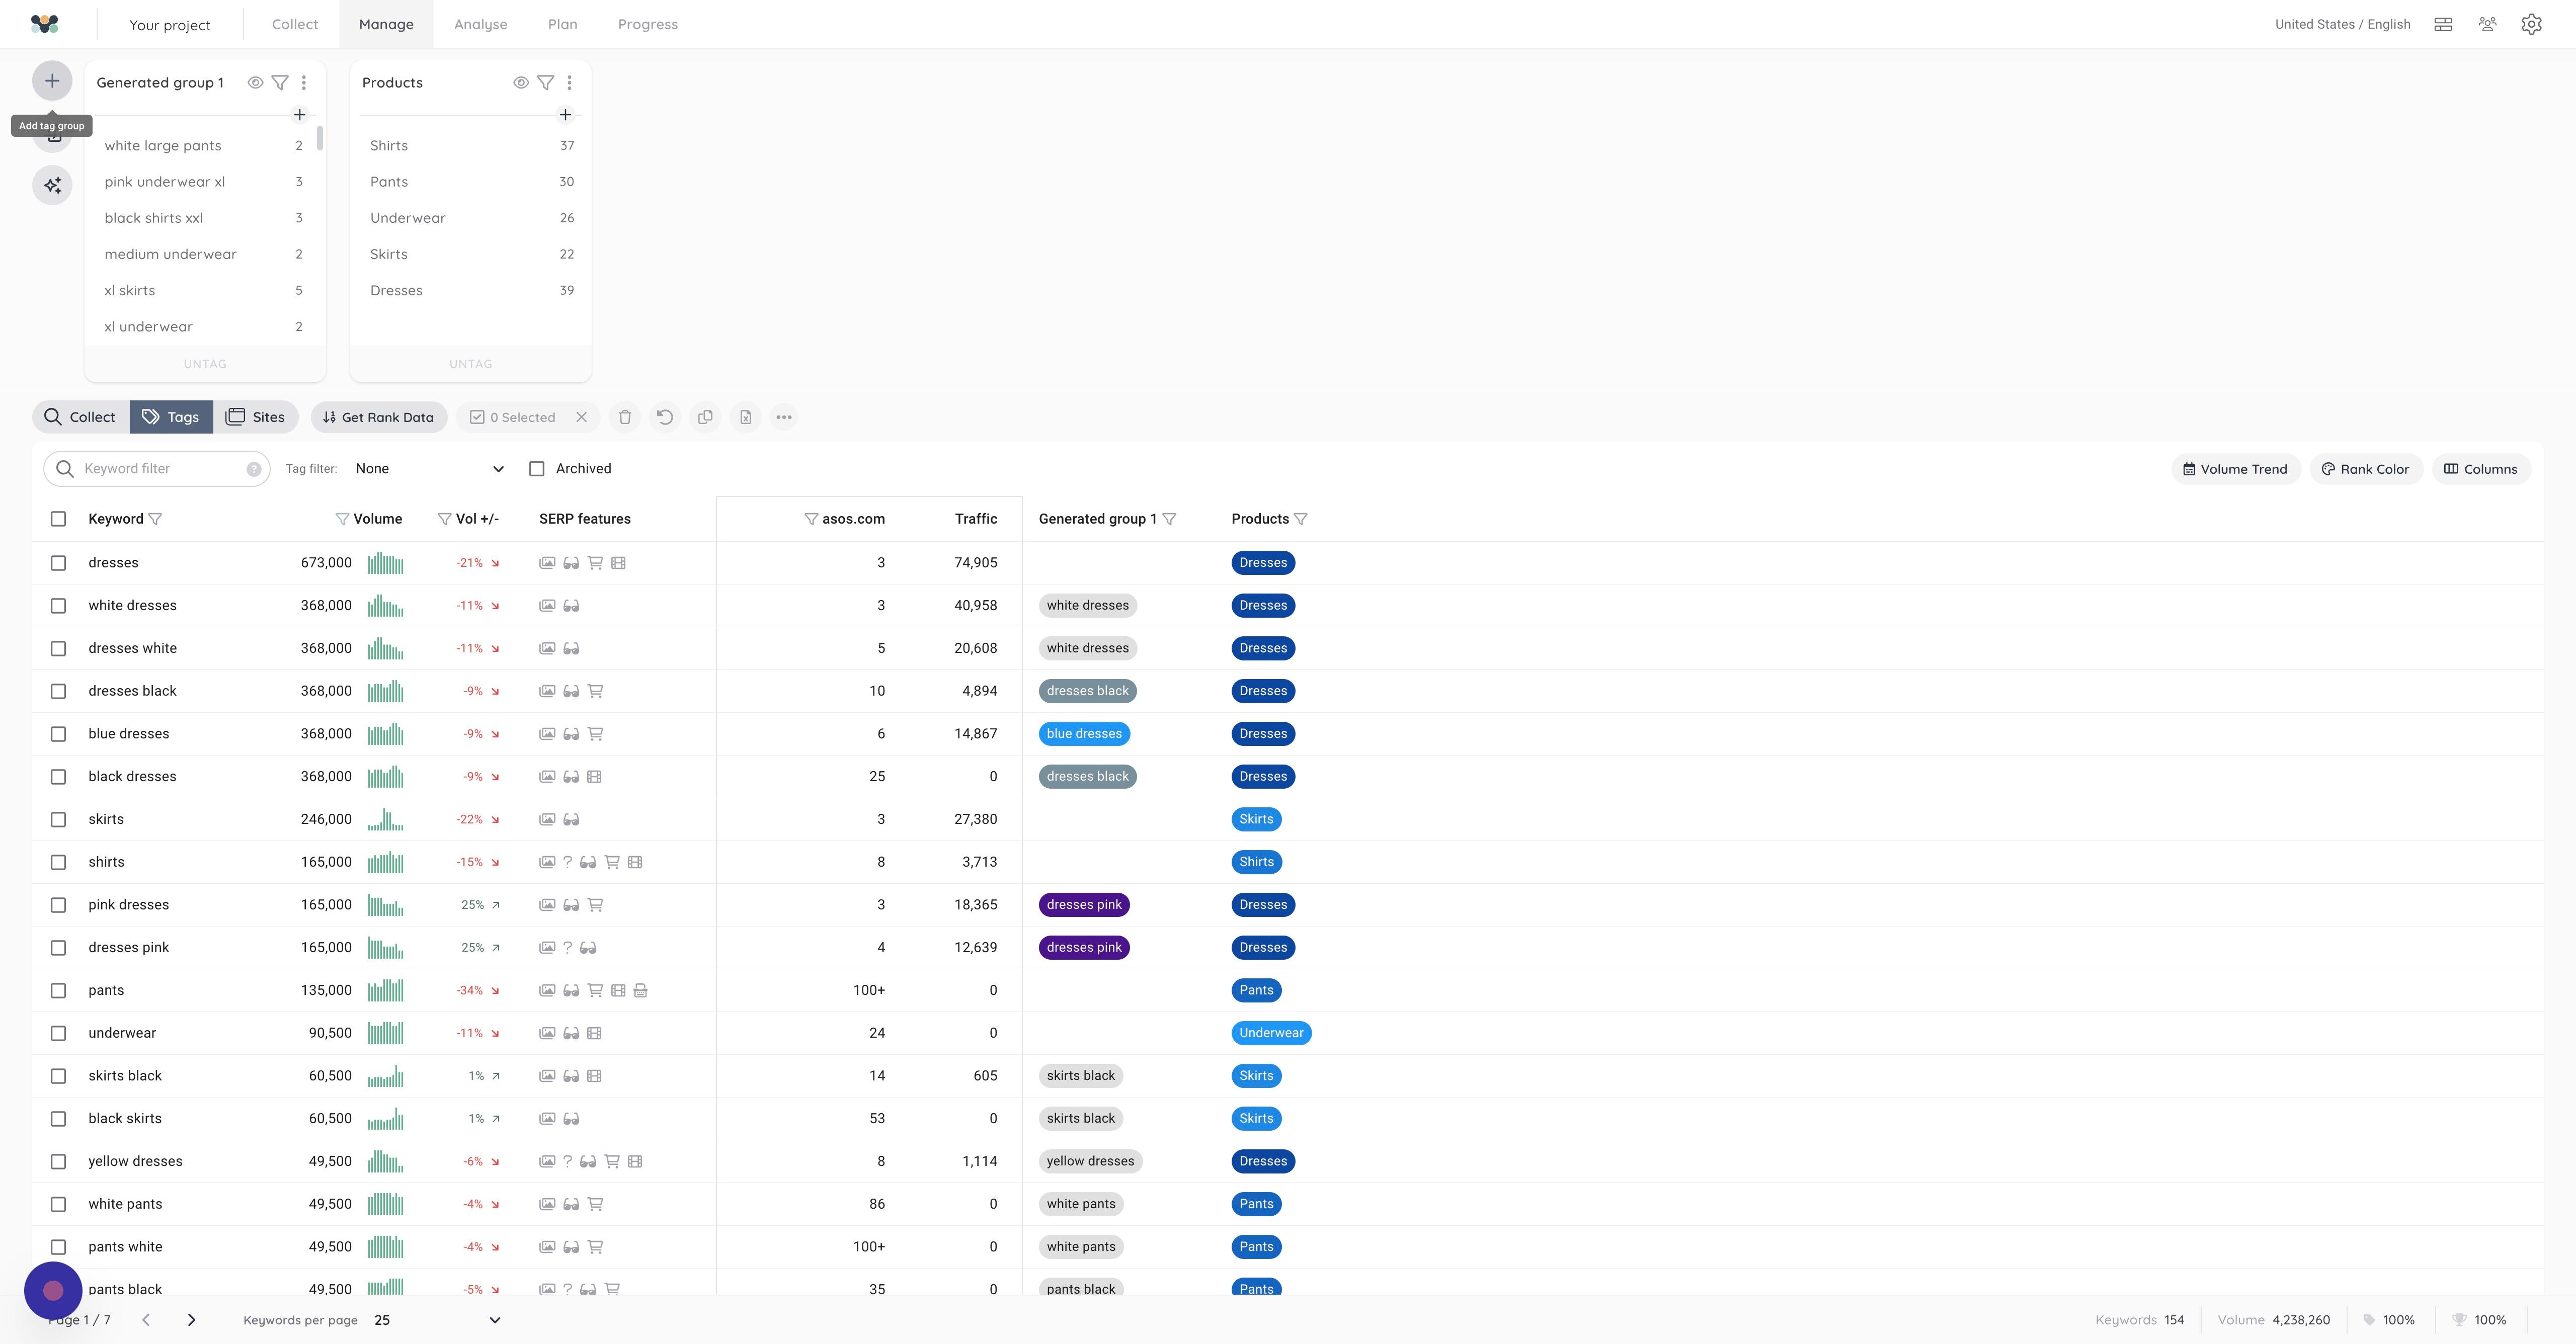The width and height of the screenshot is (2576, 1344).
Task: Open three-dot menu of Generated group 1
Action: tap(304, 83)
